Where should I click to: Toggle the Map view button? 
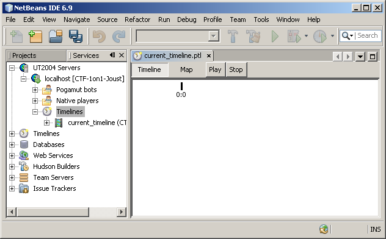186,70
